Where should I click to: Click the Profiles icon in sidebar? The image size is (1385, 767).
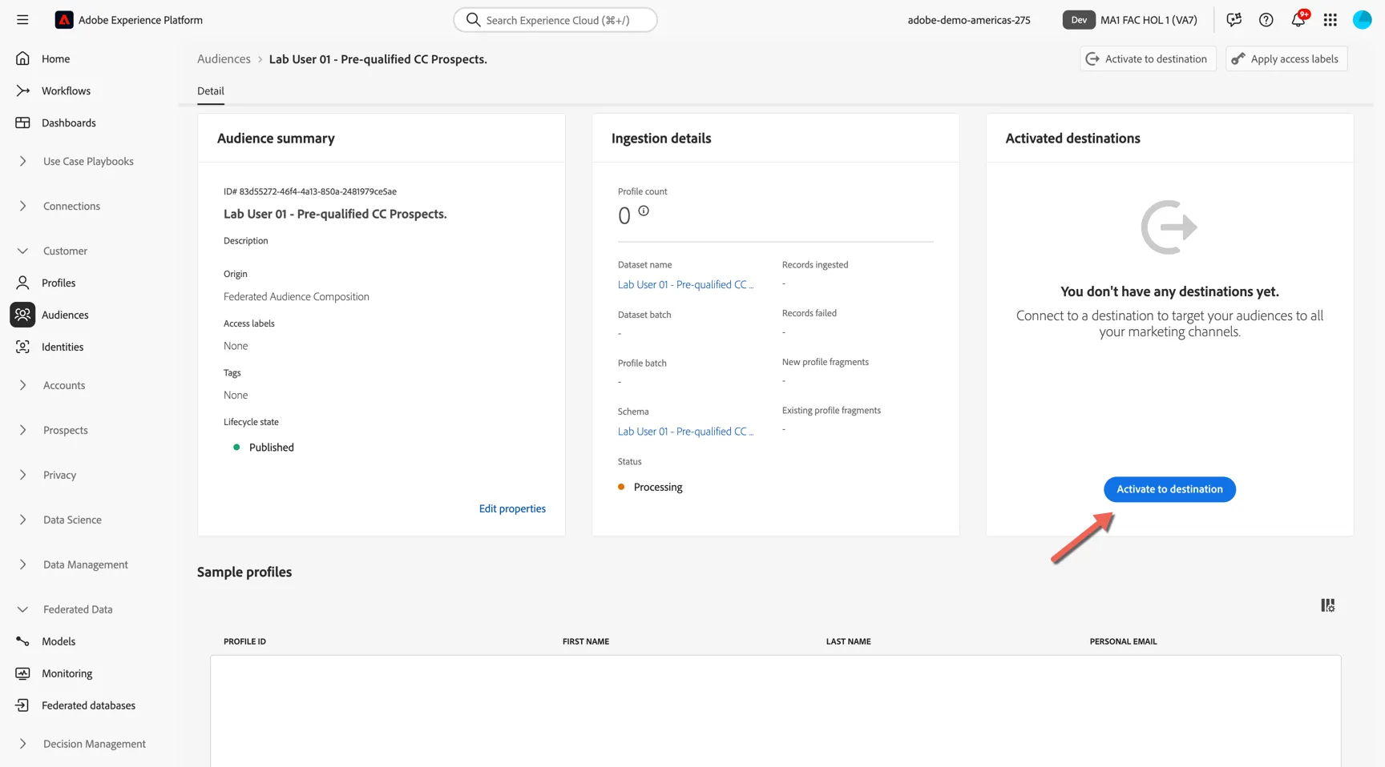point(22,283)
